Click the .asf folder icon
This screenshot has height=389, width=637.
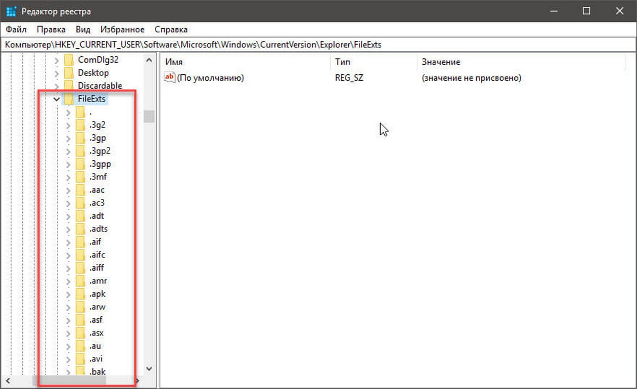click(x=80, y=320)
